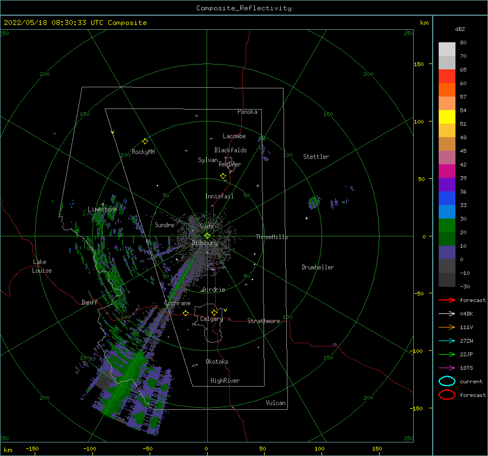Click the Drumheller label

click(x=318, y=267)
